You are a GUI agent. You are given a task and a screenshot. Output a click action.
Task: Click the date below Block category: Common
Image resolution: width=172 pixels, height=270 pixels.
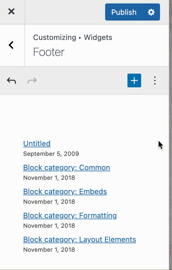coord(49,178)
